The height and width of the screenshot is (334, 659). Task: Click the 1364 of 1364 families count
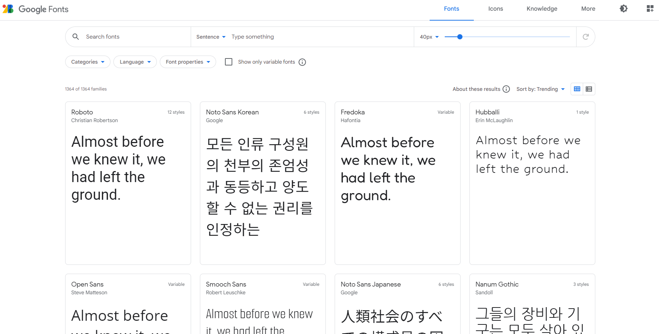(x=86, y=89)
